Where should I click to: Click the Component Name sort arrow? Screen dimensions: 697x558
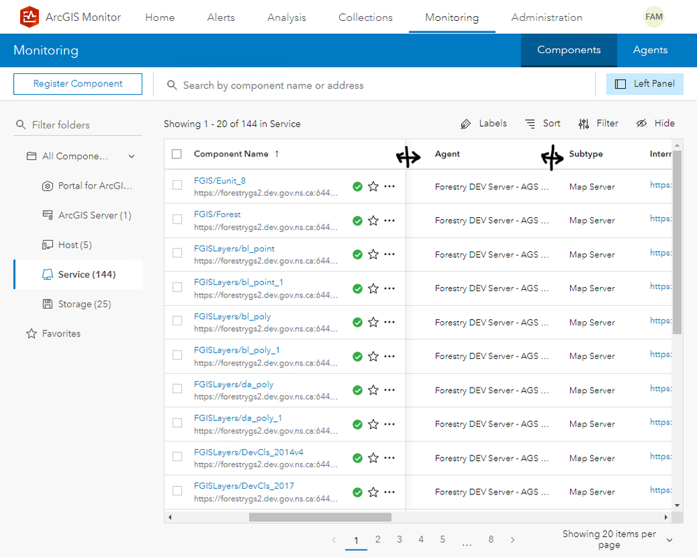tap(277, 154)
